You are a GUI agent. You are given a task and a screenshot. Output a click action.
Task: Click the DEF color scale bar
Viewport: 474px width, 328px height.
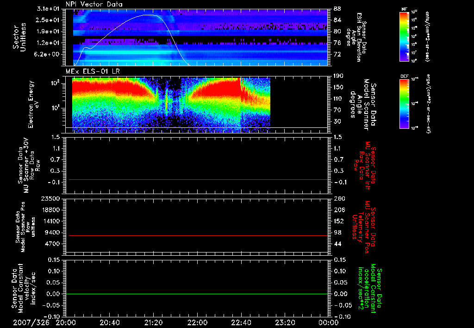point(405,104)
